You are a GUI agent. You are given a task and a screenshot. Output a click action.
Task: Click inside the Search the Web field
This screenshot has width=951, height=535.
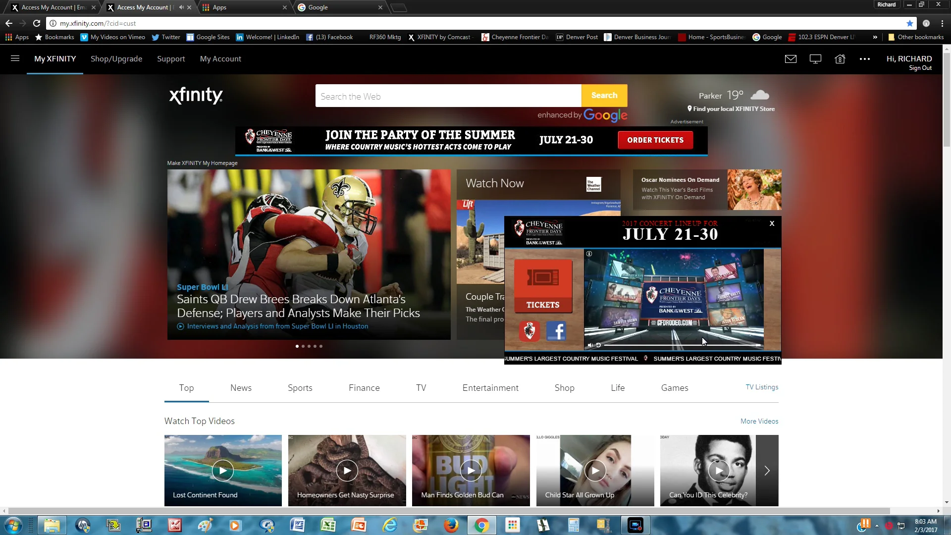click(x=446, y=96)
